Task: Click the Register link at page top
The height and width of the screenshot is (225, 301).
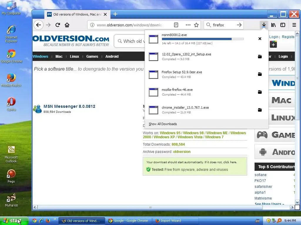Action: click(288, 37)
